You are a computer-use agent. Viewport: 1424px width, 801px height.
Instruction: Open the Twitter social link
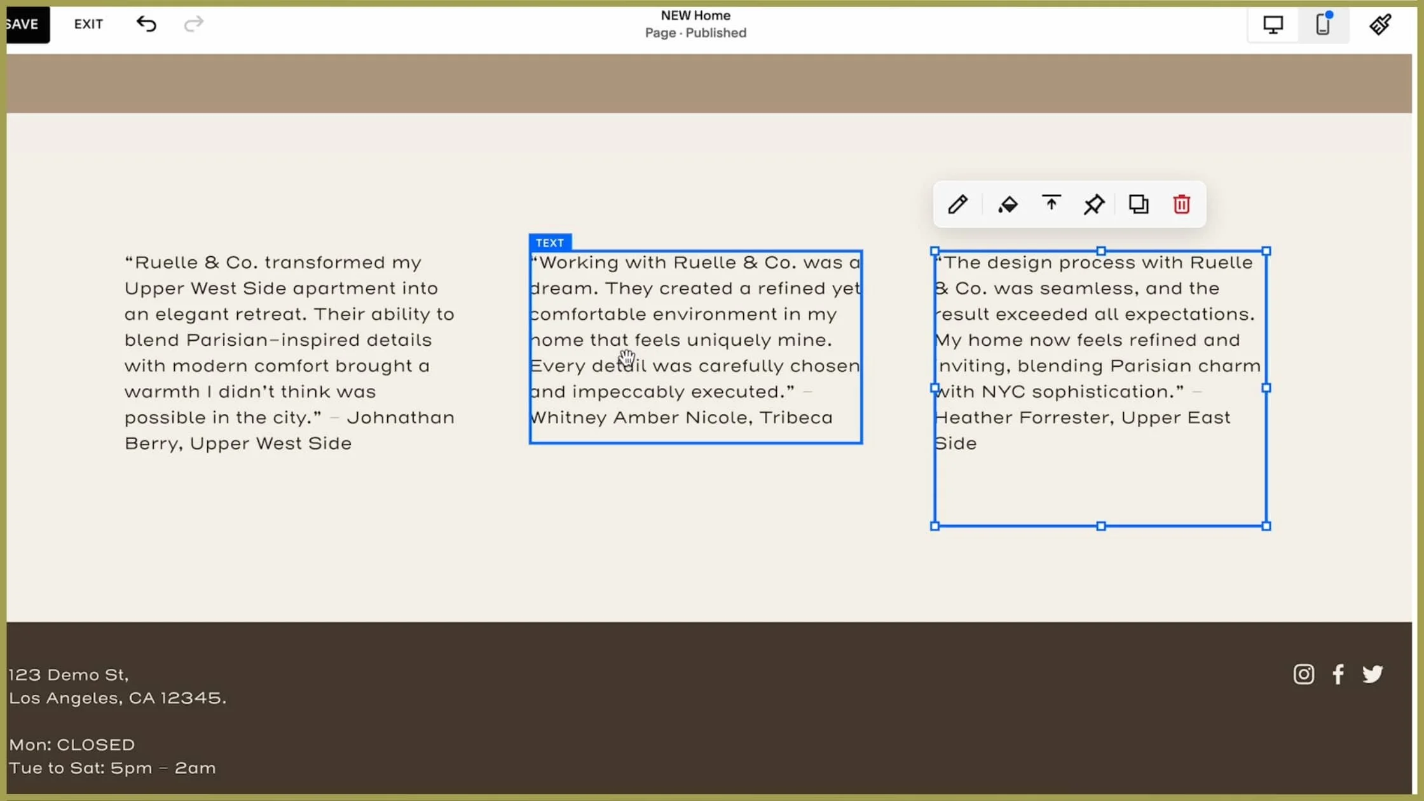pyautogui.click(x=1373, y=674)
